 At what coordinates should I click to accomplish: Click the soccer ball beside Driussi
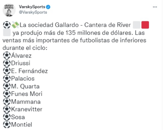pyautogui.click(x=7, y=63)
